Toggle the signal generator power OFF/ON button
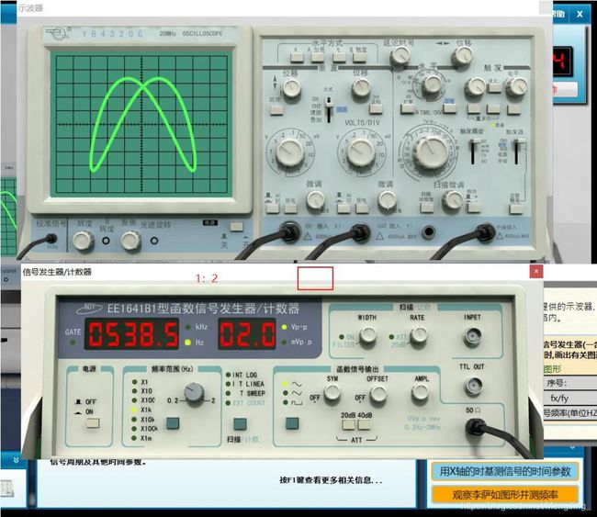The image size is (597, 517). tap(93, 423)
